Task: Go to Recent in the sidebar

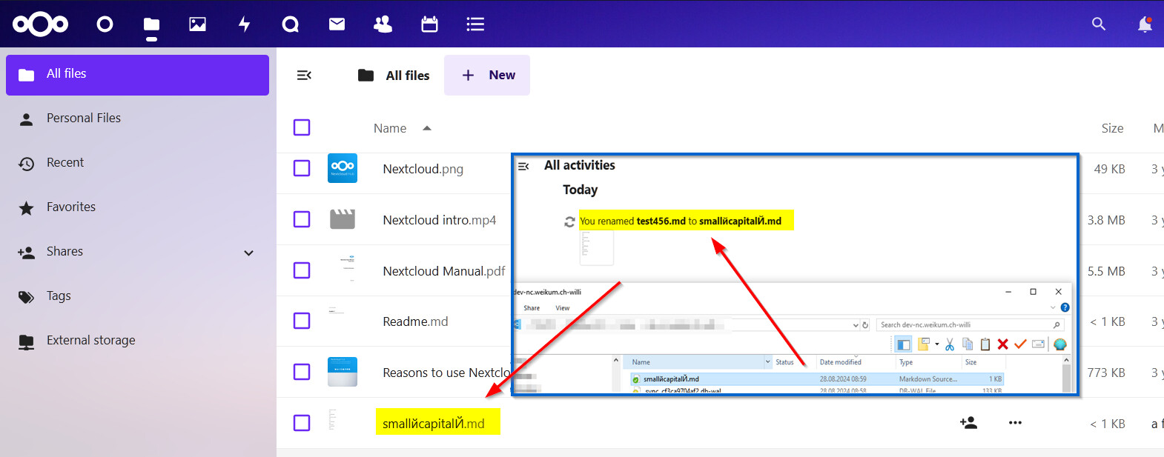Action: click(x=65, y=163)
